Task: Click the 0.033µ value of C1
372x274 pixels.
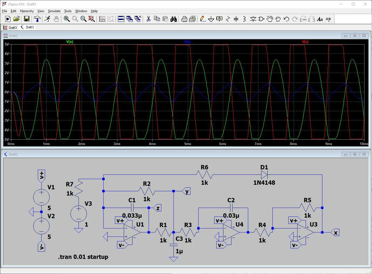Action: coord(132,215)
